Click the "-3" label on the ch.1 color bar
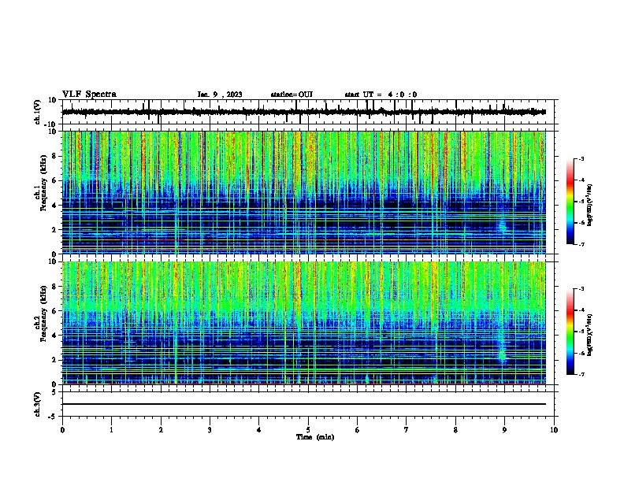 pyautogui.click(x=581, y=158)
